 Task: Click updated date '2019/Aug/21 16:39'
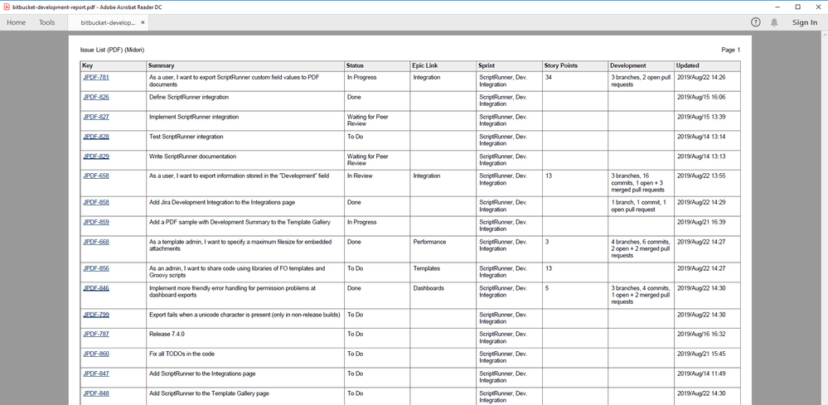(700, 222)
